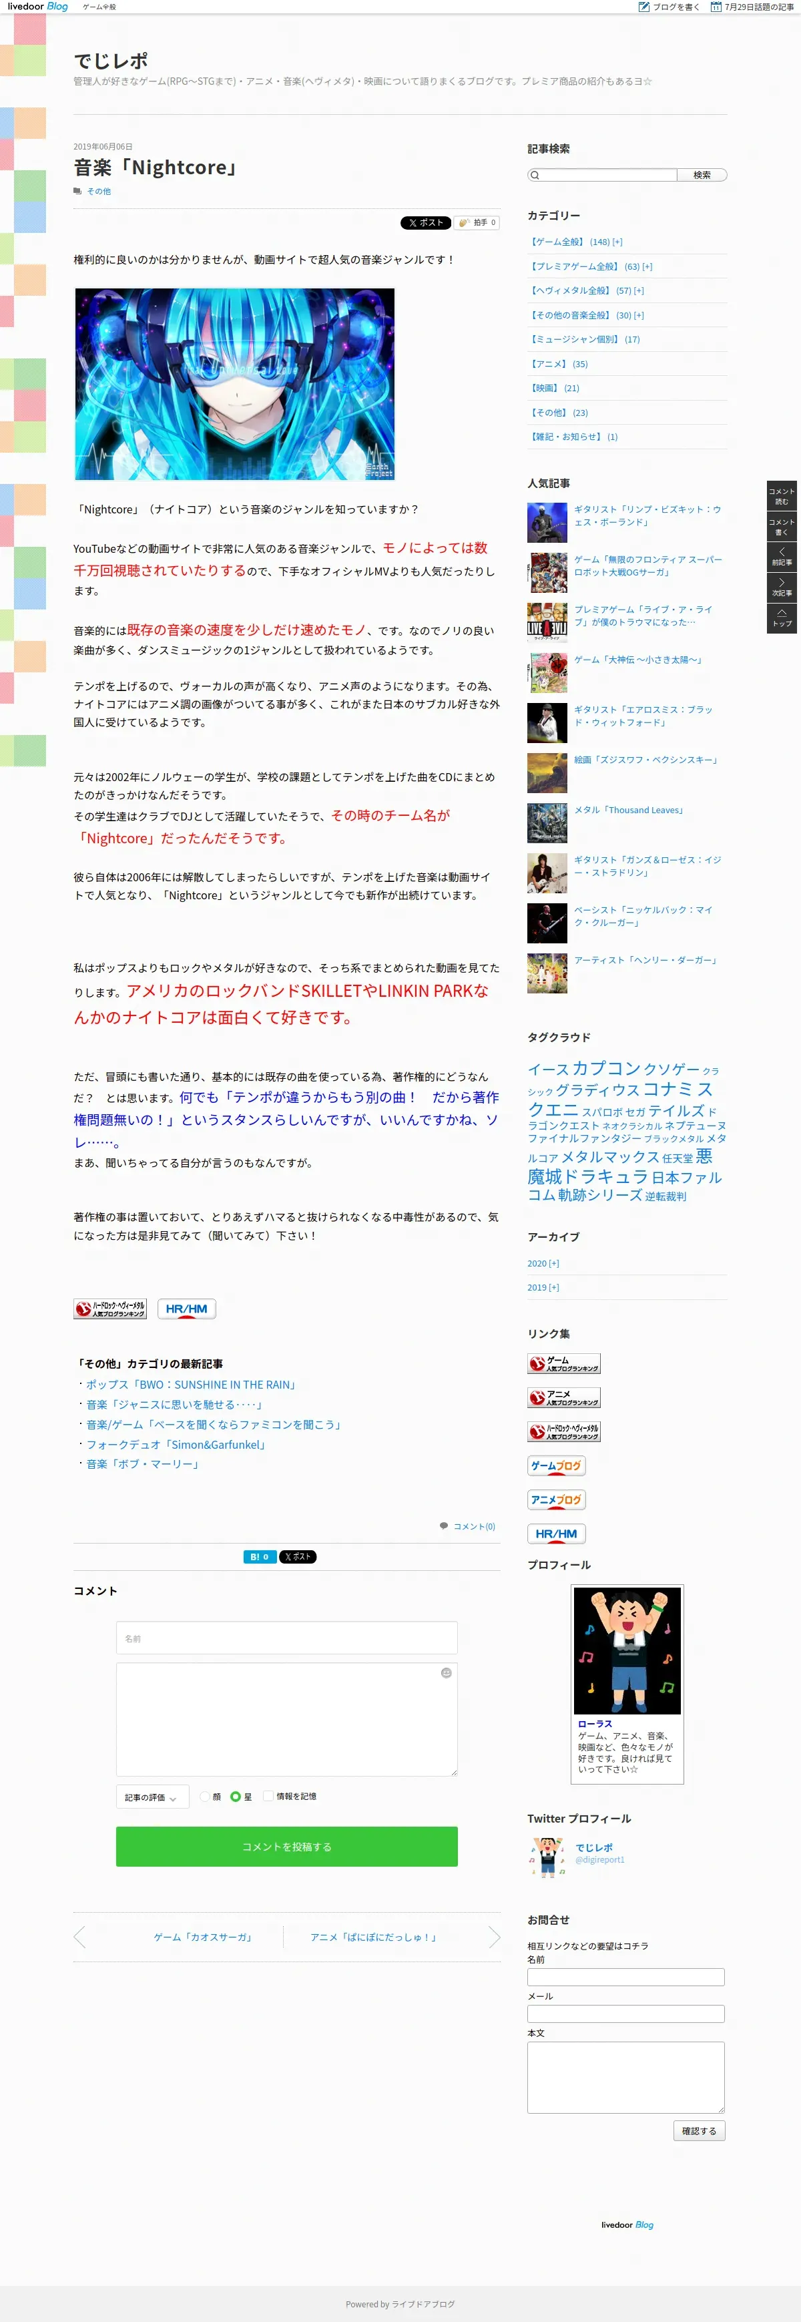The image size is (801, 2322).
Task: Click the コメント読む floating button
Action: point(781,497)
